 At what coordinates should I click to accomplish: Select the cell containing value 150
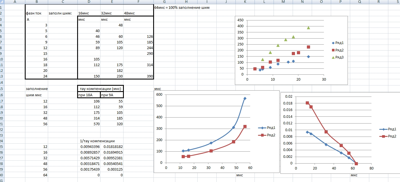[89, 76]
